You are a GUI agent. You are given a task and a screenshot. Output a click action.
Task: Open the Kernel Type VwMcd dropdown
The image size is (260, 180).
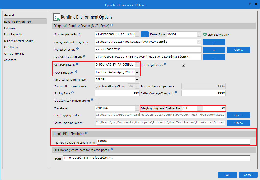199,34
